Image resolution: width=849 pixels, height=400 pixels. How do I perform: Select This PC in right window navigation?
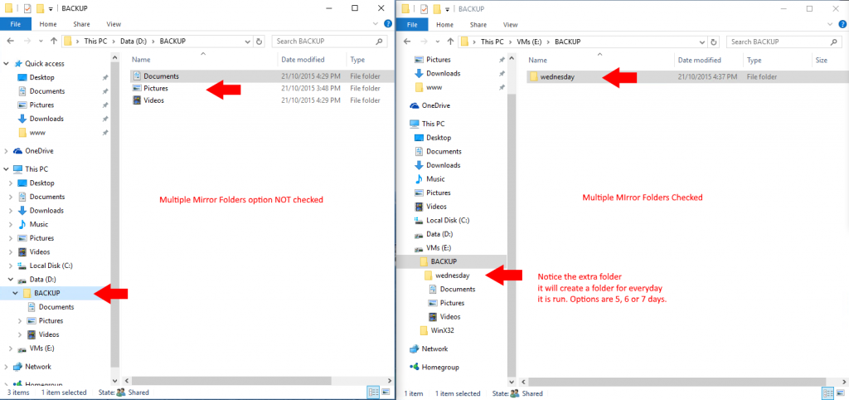coord(431,124)
